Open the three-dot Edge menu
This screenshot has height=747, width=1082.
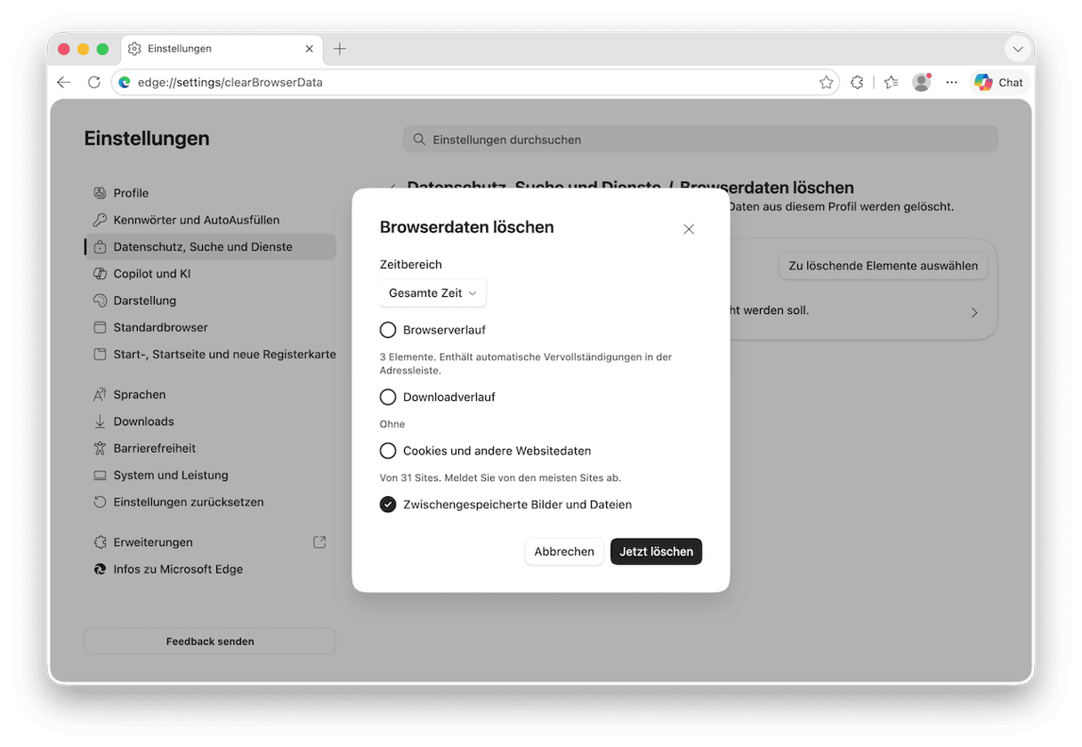click(x=952, y=82)
